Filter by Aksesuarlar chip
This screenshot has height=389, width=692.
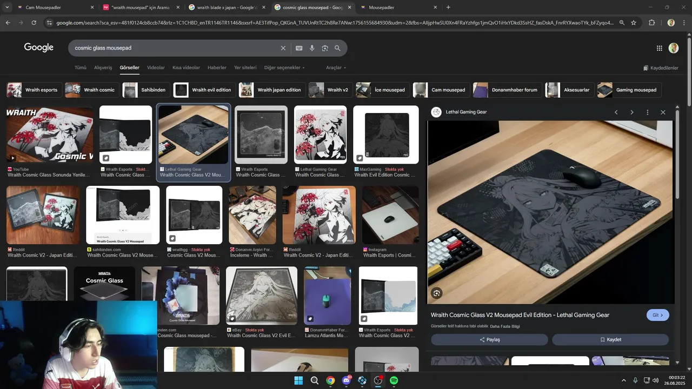coord(570,90)
